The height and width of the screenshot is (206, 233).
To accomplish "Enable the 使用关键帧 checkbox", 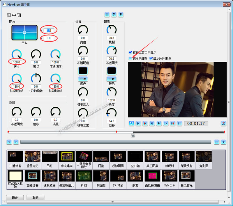I will pos(130,58).
